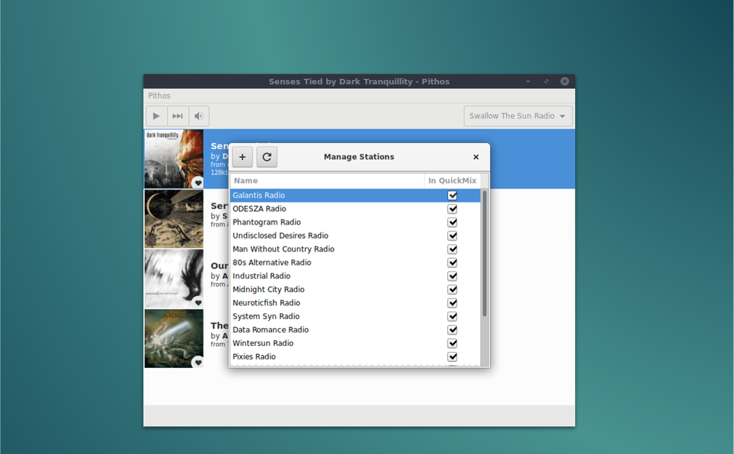734x454 pixels.
Task: Choose Undisclosed Desires Radio in list
Action: click(x=355, y=236)
